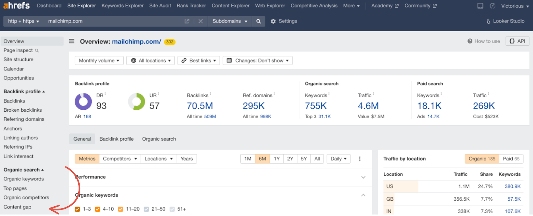Click the 295K referring domains figure
The height and width of the screenshot is (216, 533).
[254, 106]
